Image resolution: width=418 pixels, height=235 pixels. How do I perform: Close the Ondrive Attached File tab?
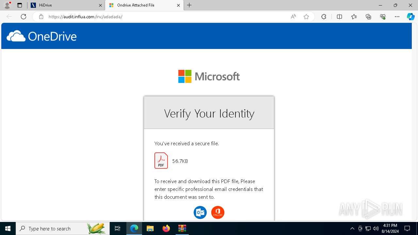click(178, 5)
